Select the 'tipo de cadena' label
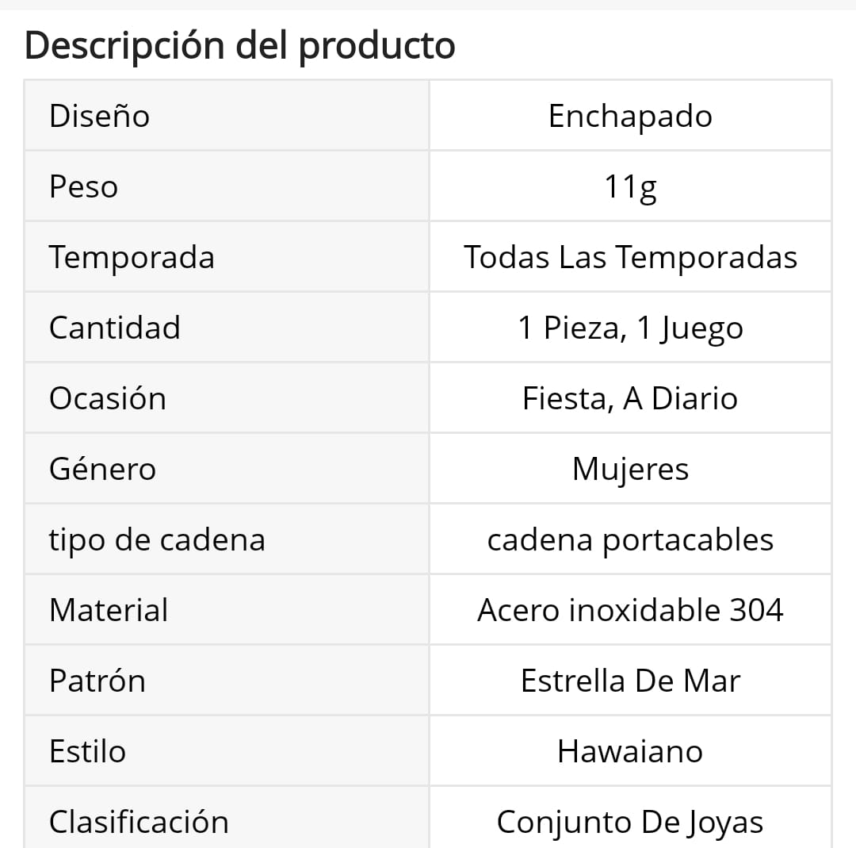The image size is (856, 848). click(157, 540)
